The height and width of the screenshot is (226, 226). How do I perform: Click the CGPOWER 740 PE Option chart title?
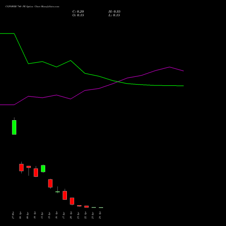click(32, 6)
